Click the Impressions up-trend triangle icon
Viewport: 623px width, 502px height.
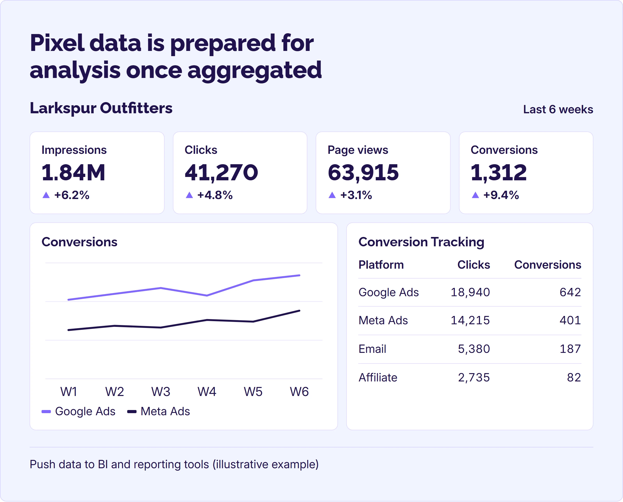coord(46,195)
